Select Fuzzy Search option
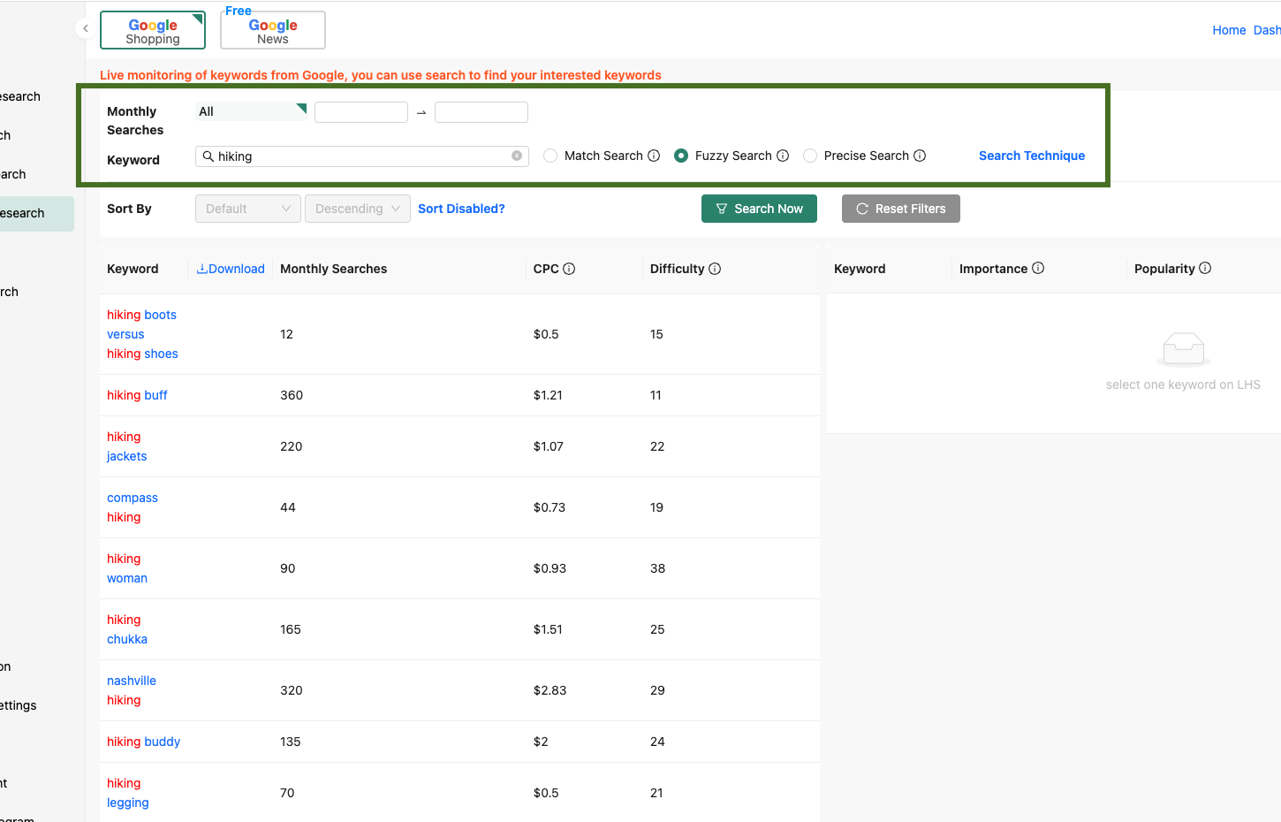The image size is (1281, 822). pyautogui.click(x=680, y=155)
